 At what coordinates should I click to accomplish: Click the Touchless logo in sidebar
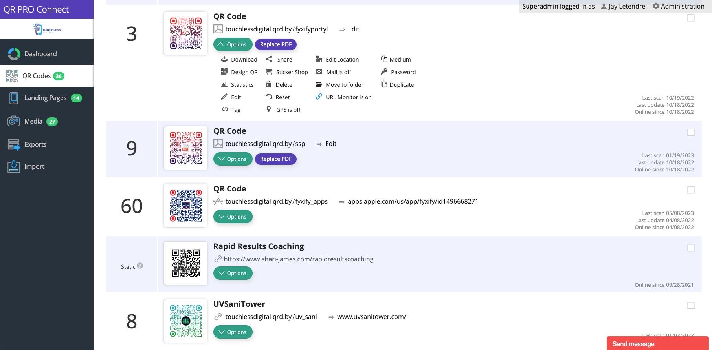[x=47, y=29]
